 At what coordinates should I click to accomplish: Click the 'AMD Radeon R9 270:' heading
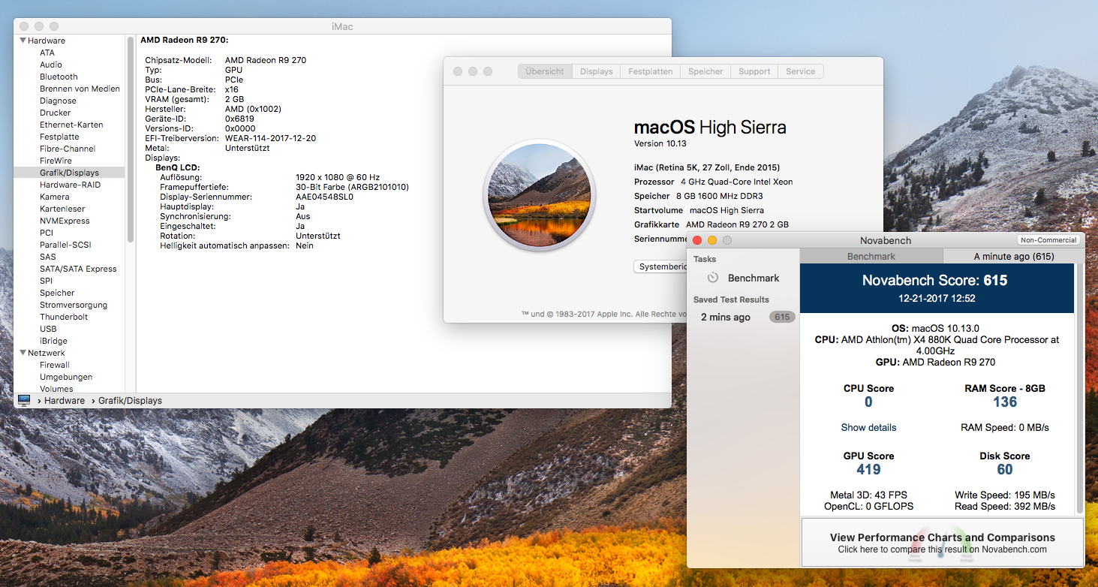(185, 40)
